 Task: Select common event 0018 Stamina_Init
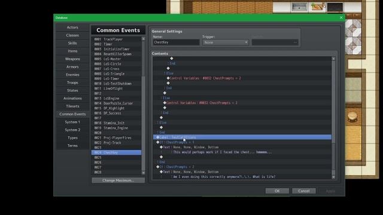click(116, 123)
